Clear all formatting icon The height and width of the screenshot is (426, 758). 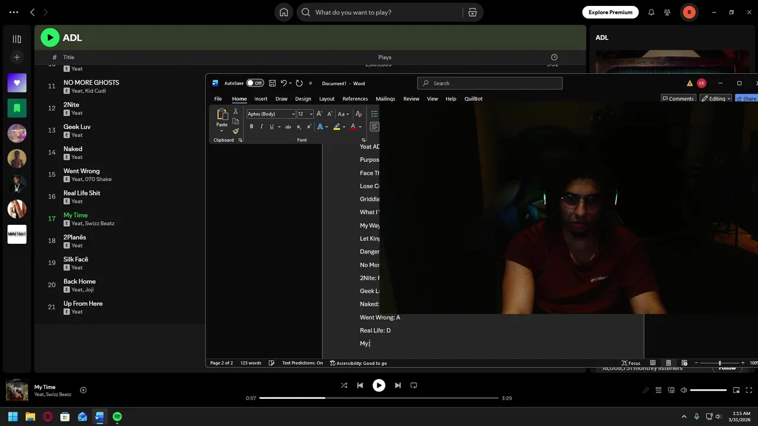click(x=358, y=114)
